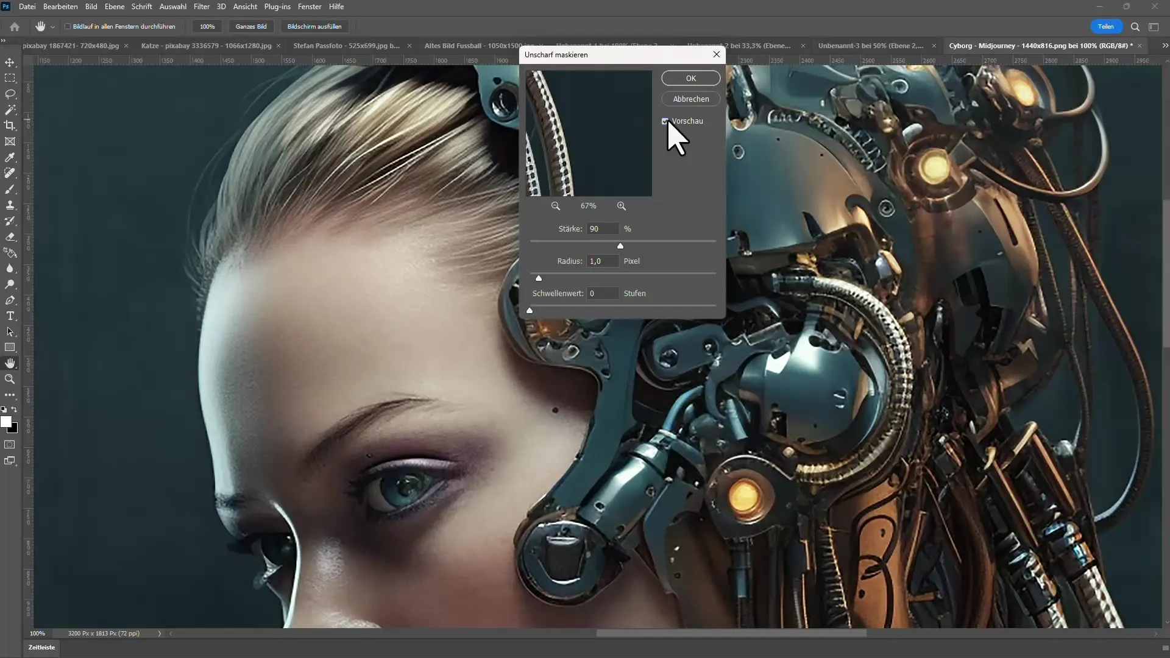This screenshot has width=1170, height=658.
Task: Switch to Katze pixabay document tab
Action: (x=206, y=46)
